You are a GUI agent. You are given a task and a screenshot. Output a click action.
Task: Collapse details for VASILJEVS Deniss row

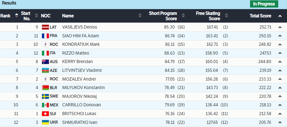tap(280, 27)
